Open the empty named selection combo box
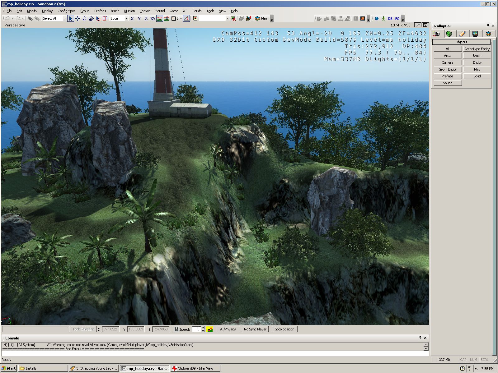Image resolution: width=498 pixels, height=373 pixels. click(x=214, y=19)
